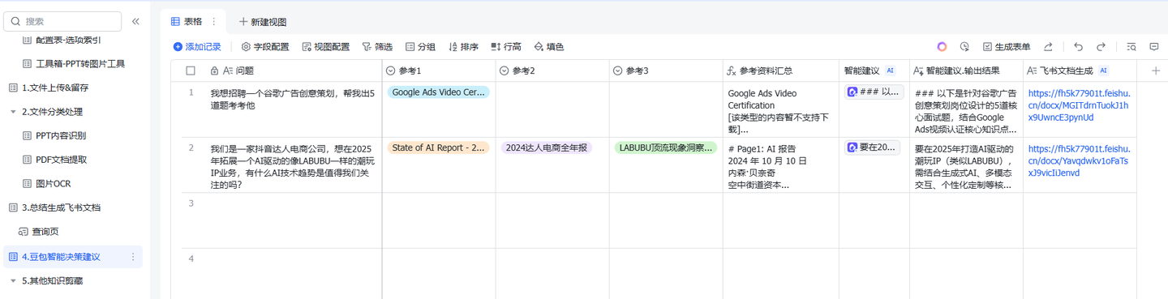Select row number 3
Viewport: 1168px width, 299px height.
pyautogui.click(x=191, y=203)
